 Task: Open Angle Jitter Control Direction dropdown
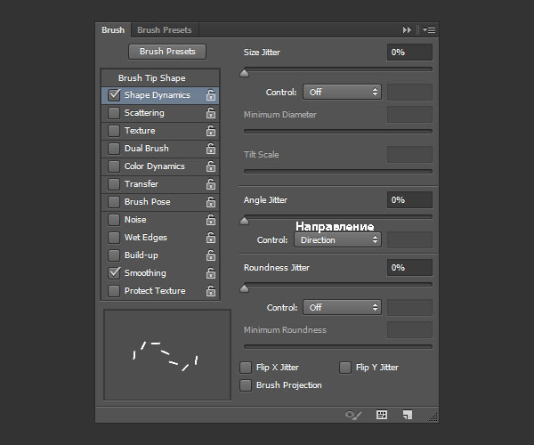point(337,239)
